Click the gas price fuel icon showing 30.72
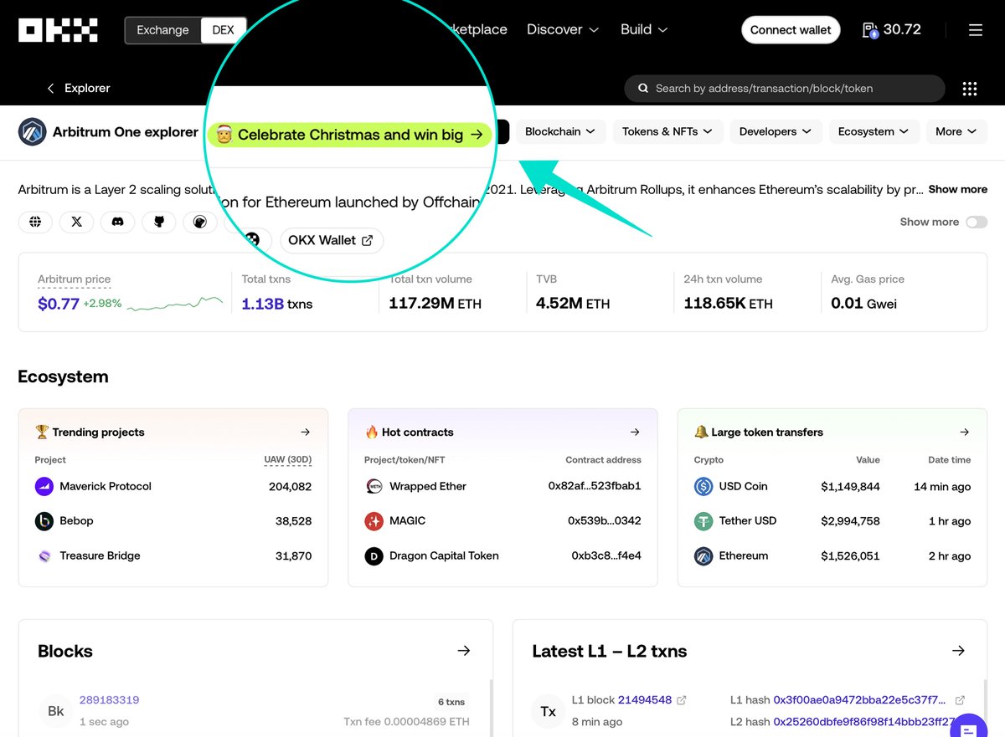Image resolution: width=1005 pixels, height=737 pixels. point(868,29)
